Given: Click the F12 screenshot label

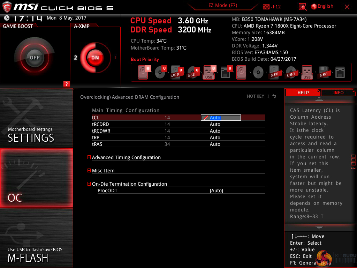Looking at the screenshot, I should pos(276,7).
